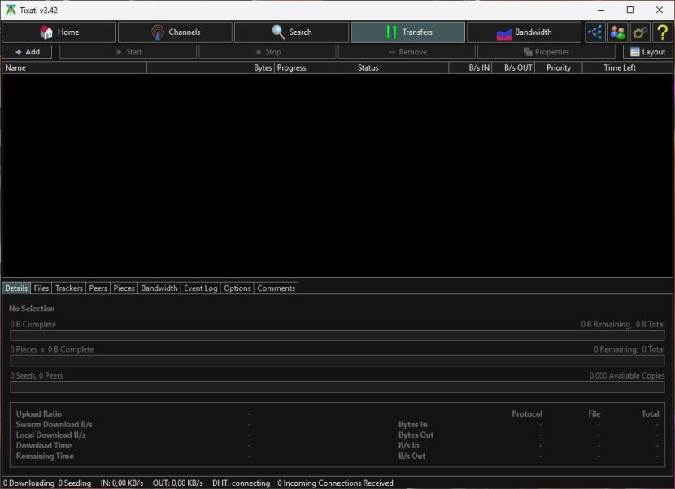Sort by B/s OUT column
Image resolution: width=675 pixels, height=489 pixels.
point(513,67)
